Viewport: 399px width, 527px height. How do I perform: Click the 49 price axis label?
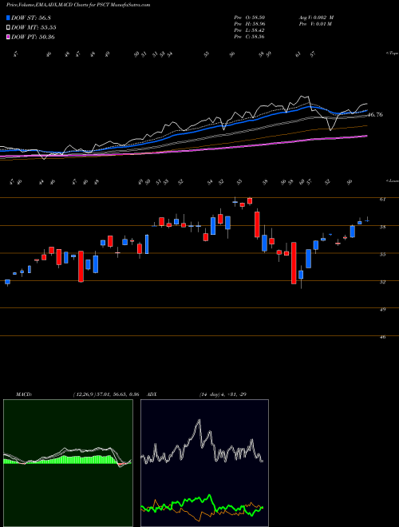(382, 310)
